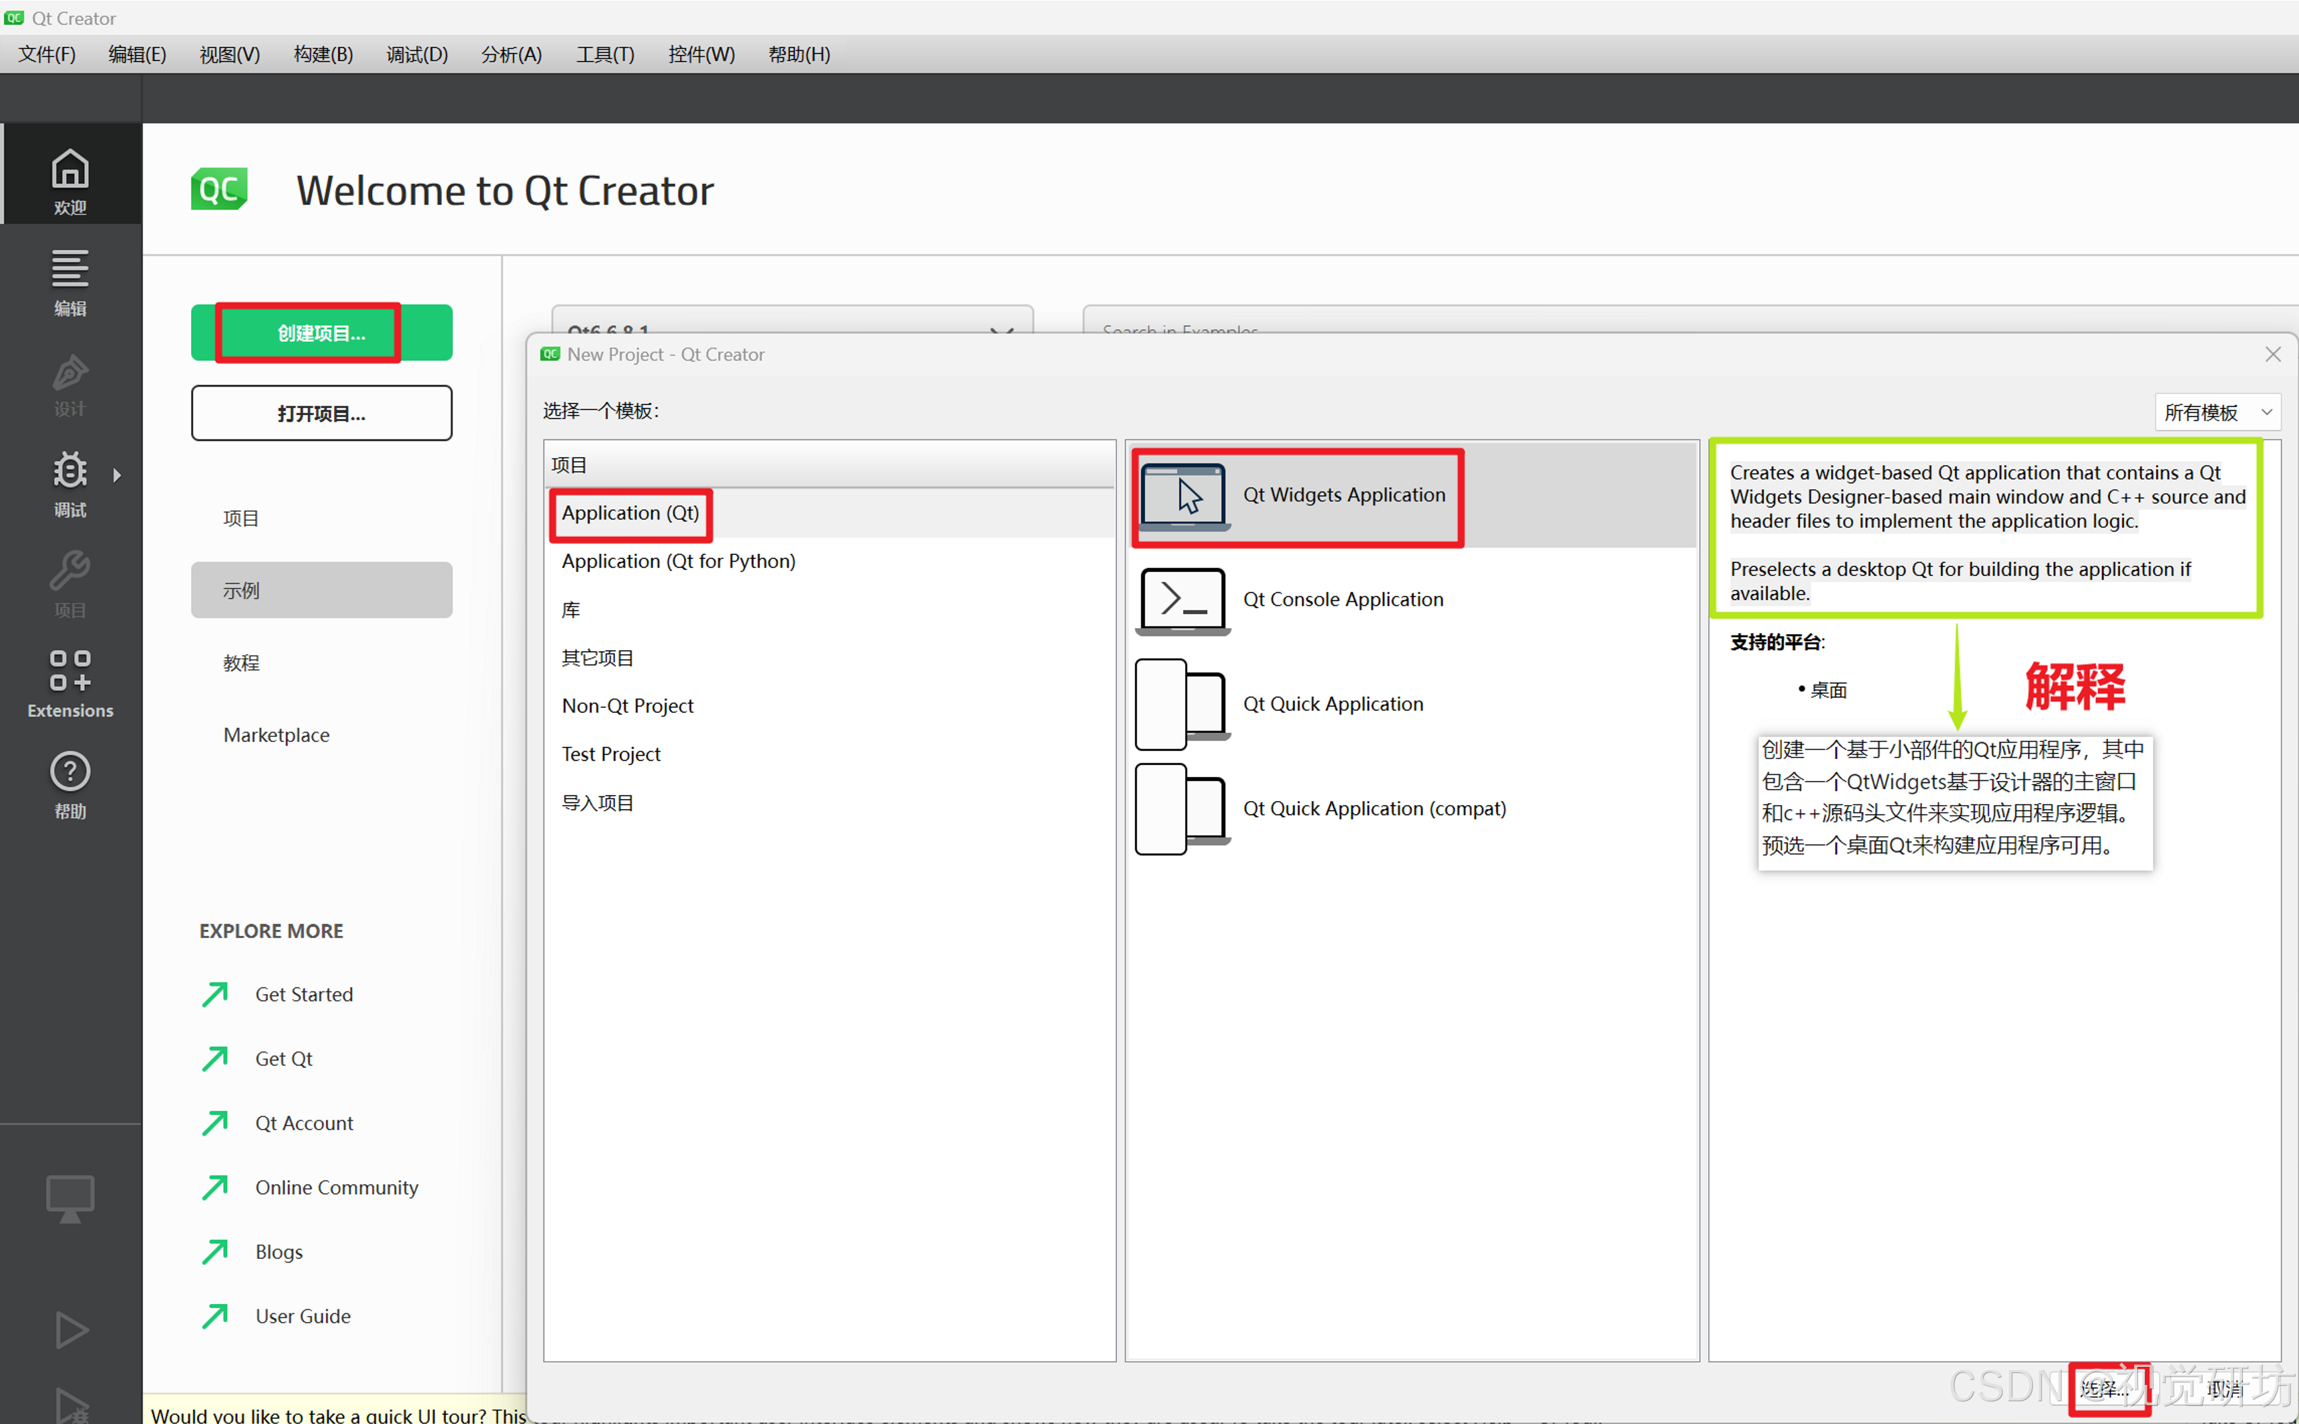Viewport: 2299px width, 1424px height.
Task: Click the 打开项目... button
Action: (321, 414)
